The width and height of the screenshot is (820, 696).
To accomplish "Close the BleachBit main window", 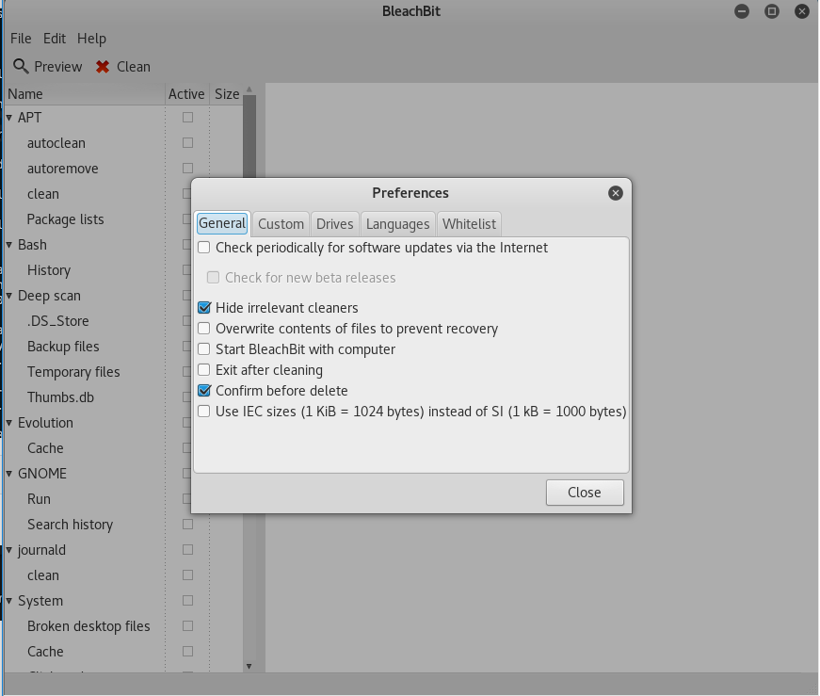I will pyautogui.click(x=802, y=11).
